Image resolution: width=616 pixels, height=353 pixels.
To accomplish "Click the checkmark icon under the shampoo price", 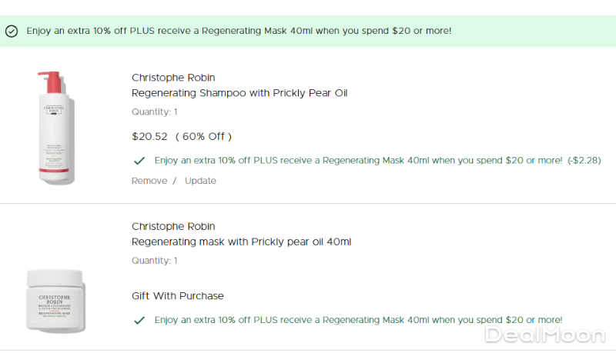I will (139, 161).
